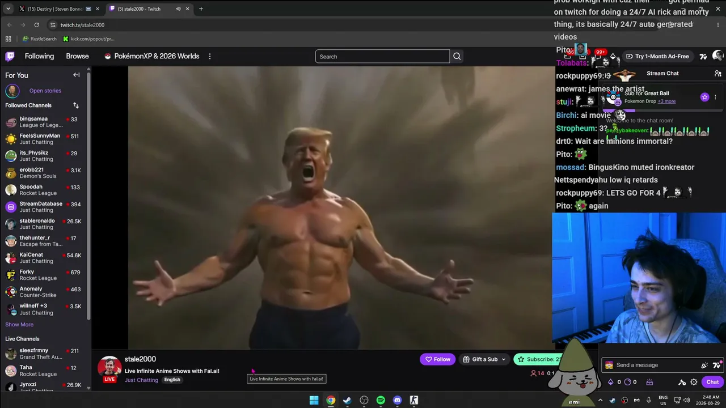
Task: Open the drops inventory chest icon
Action: [x=649, y=382]
